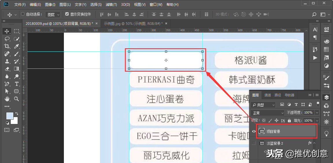Screen dimensions: 333x163
Task: Open the 填充 percentage dropdown arrow
Action: point(317,121)
